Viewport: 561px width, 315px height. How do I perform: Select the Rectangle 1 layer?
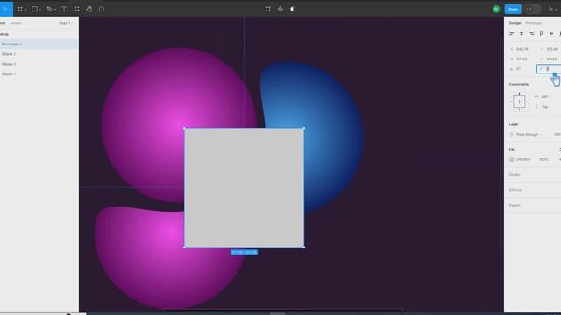[x=39, y=44]
